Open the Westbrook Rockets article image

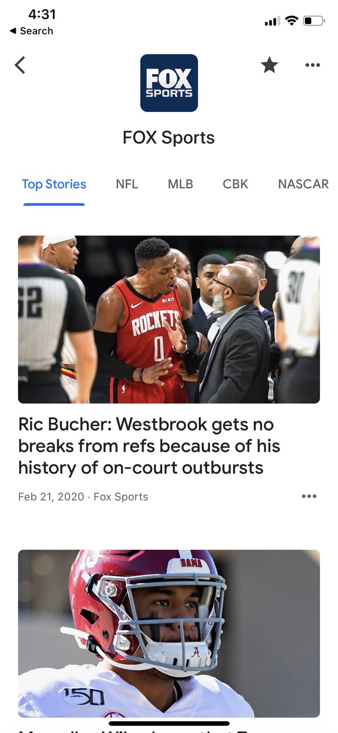[x=169, y=319]
